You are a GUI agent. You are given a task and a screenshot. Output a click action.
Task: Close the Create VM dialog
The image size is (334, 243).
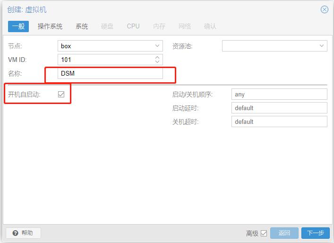point(325,9)
